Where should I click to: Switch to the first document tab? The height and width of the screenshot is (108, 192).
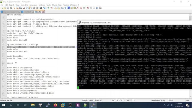tap(10, 12)
